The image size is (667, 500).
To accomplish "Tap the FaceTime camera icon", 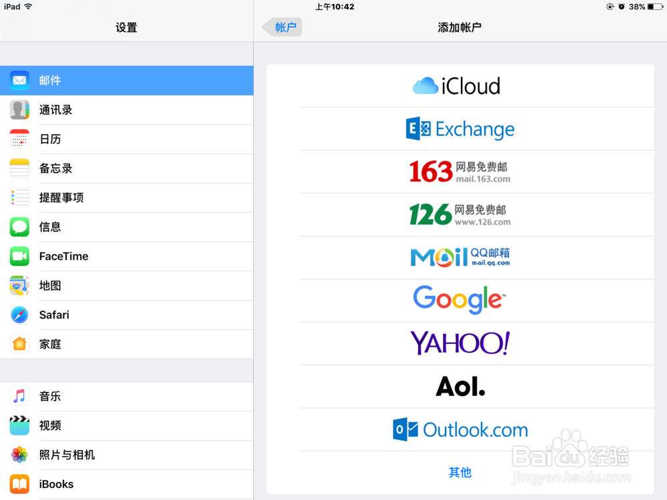I will (19, 257).
